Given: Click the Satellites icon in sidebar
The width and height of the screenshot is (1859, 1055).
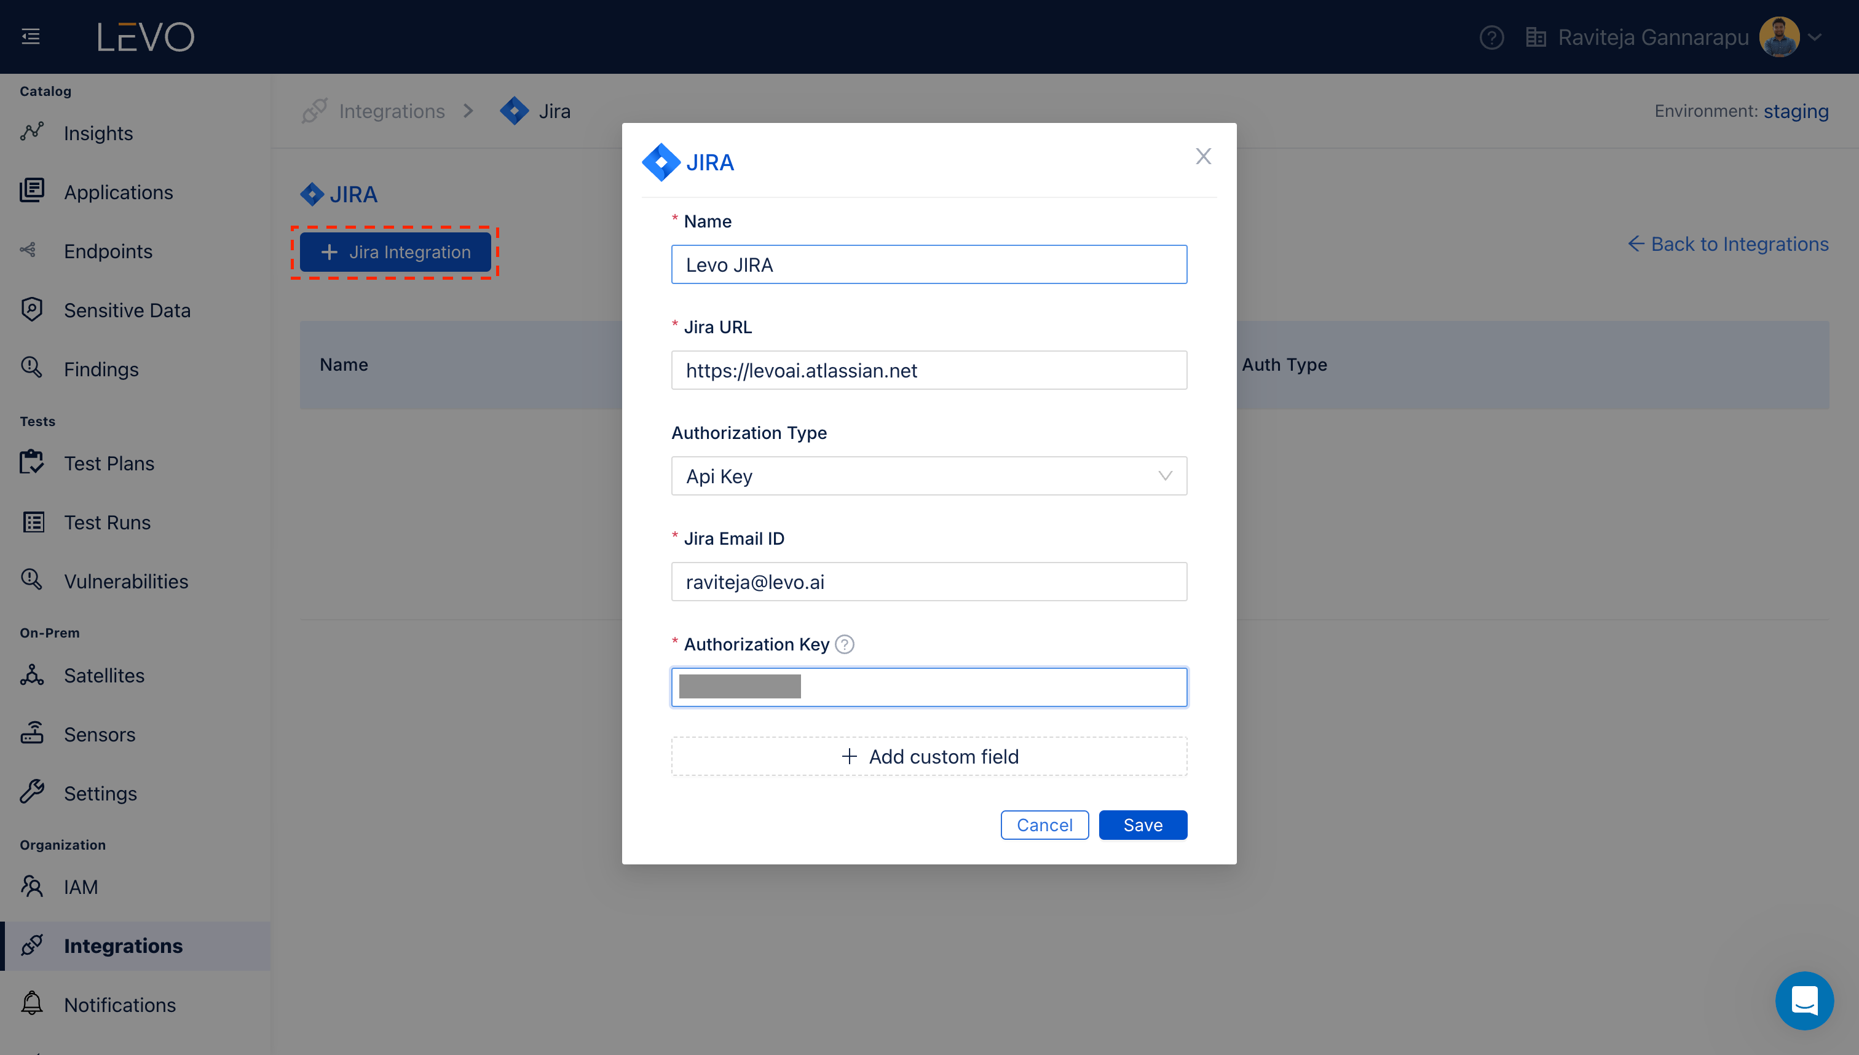Looking at the screenshot, I should [32, 674].
